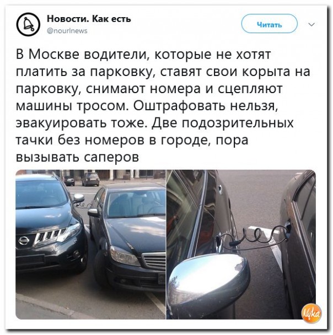Click the Читать follow button
333x335 pixels.
[269, 24]
